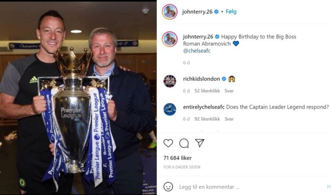
Task: View the 92 likerklikk on entirelychelseafc comment
Action: (x=207, y=119)
